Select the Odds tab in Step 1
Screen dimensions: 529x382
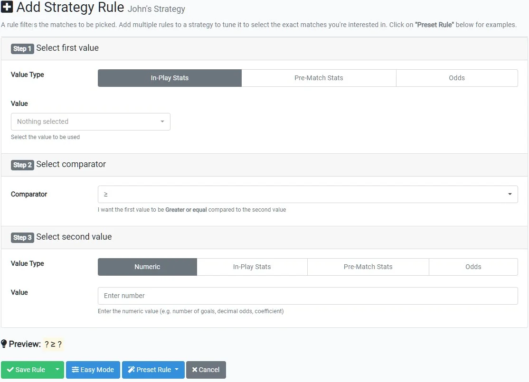(456, 78)
